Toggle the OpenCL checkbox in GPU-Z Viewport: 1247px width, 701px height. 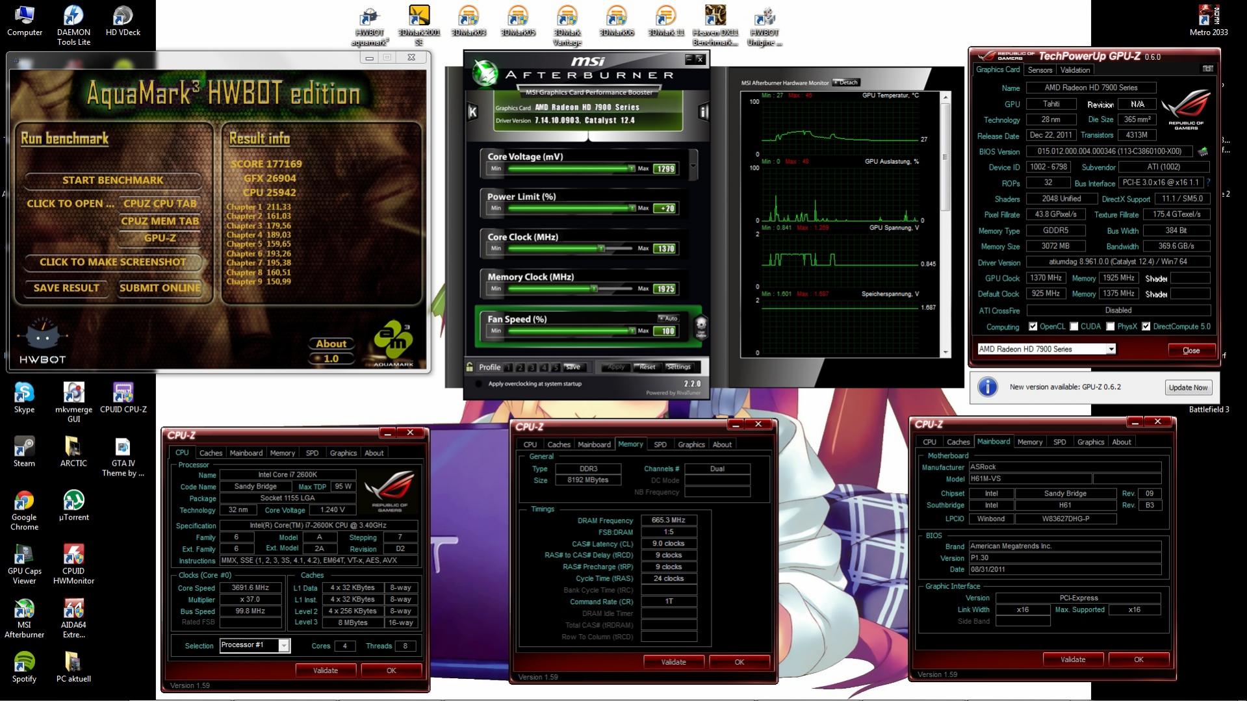coord(1033,327)
